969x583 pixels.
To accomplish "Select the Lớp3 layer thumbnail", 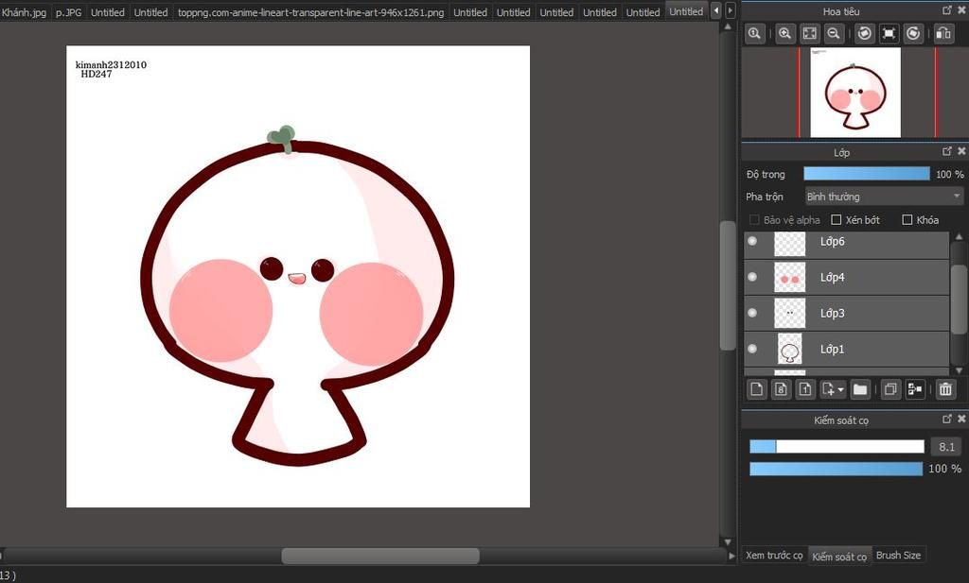I will [790, 313].
